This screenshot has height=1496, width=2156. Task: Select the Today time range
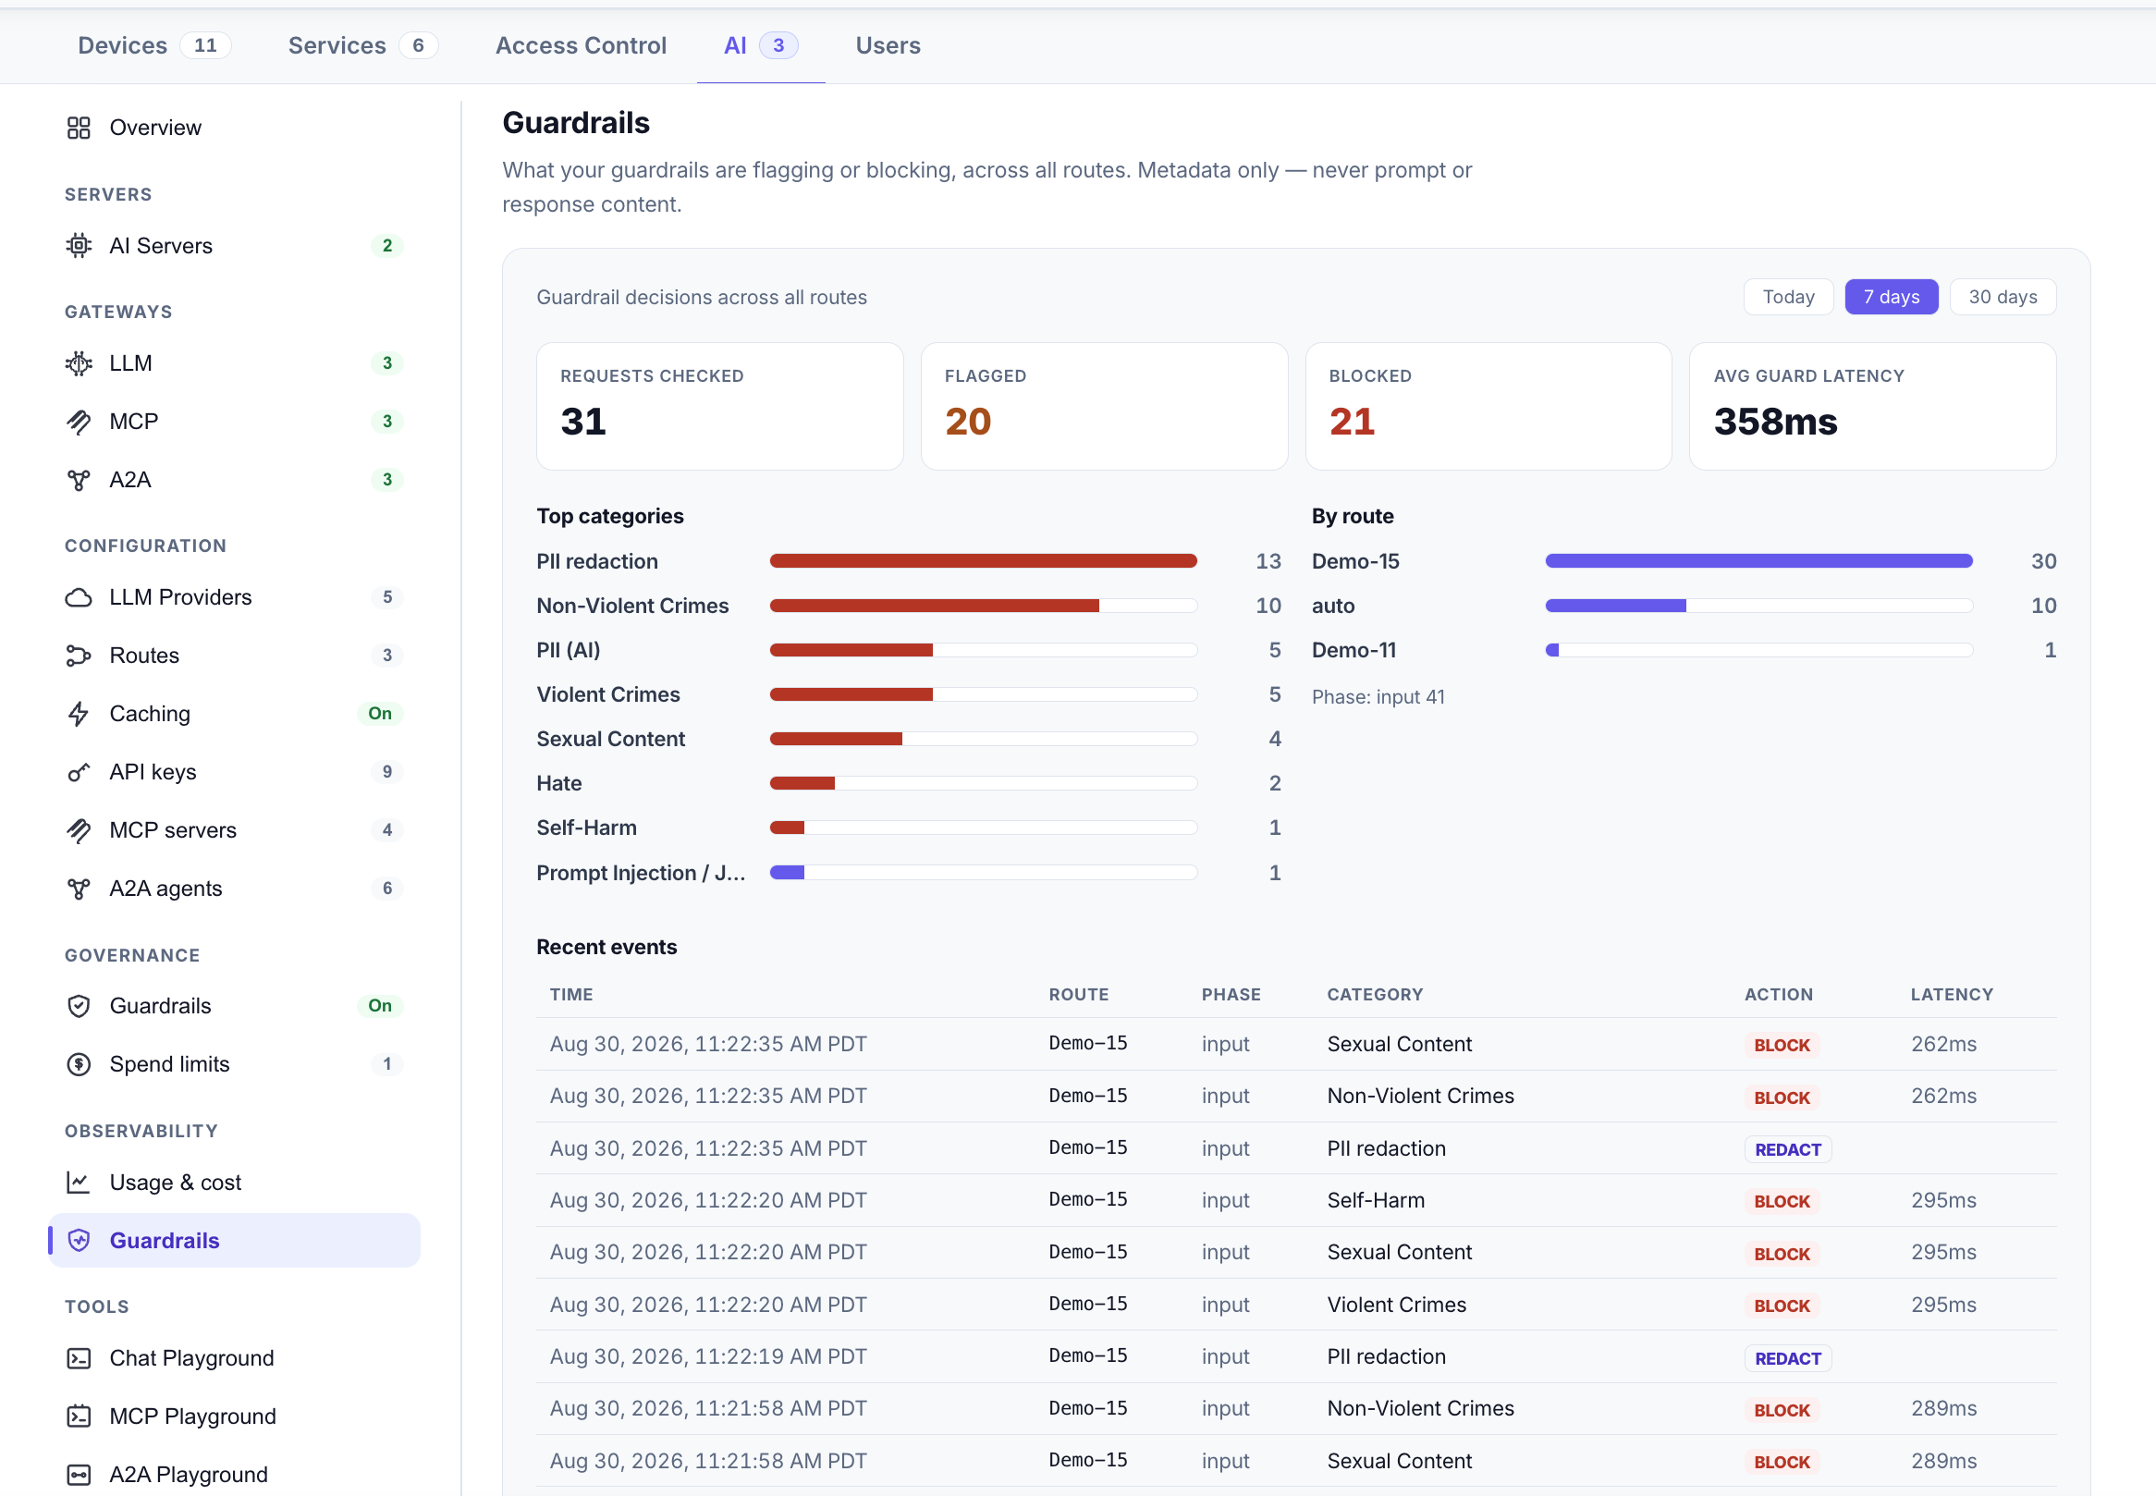[x=1788, y=297]
